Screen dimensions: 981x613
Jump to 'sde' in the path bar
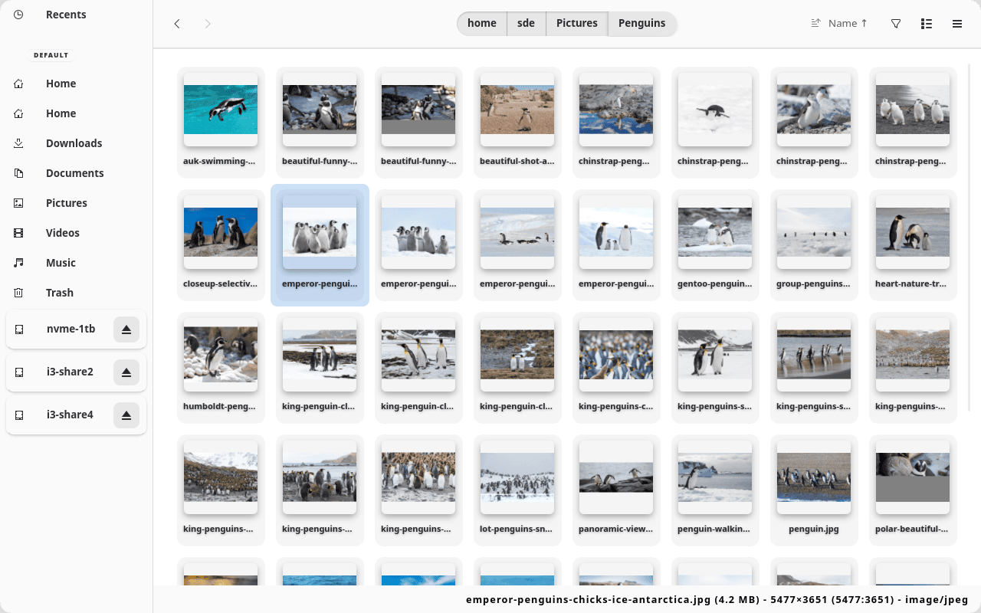pyautogui.click(x=527, y=24)
